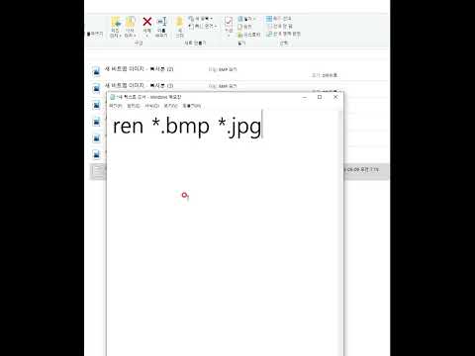Close the Notepad window
Screen dimensions: 475x356
[335, 97]
